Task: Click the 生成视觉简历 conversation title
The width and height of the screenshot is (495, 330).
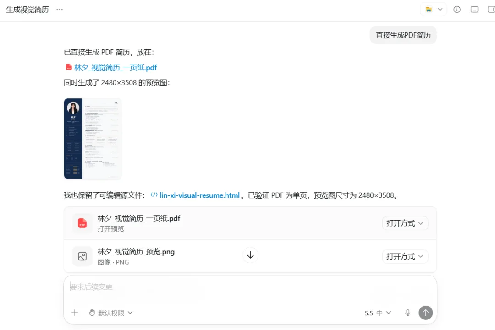Action: click(27, 10)
